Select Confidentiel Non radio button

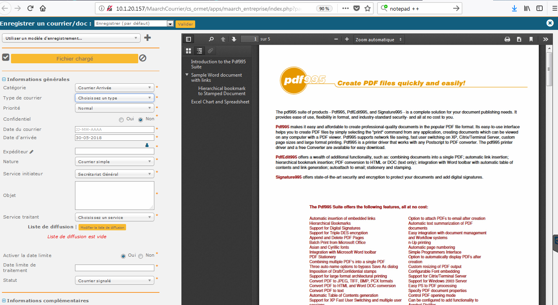141,119
